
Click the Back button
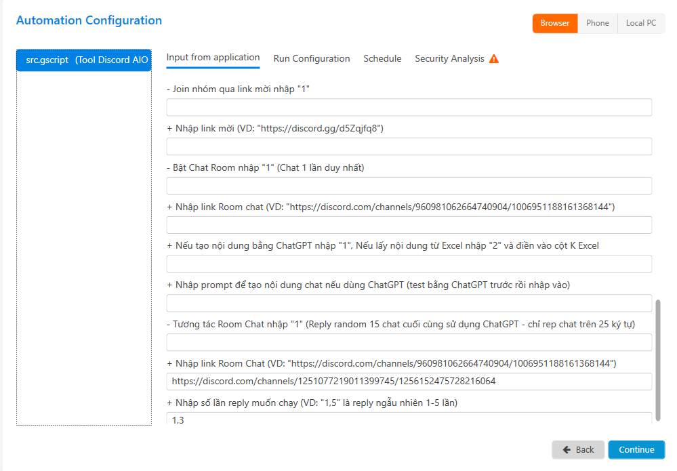(577, 450)
